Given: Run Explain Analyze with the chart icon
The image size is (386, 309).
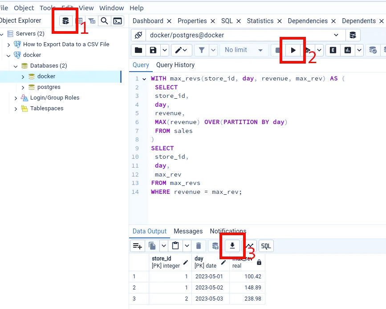Looking at the screenshot, I should [x=348, y=50].
